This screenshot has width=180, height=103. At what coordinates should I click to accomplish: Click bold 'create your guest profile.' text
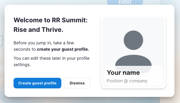click(x=63, y=49)
